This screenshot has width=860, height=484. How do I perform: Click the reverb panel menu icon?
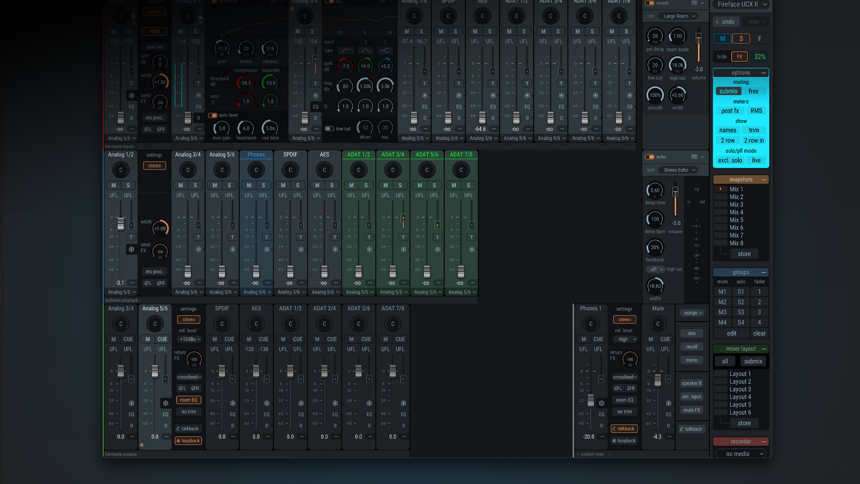(x=695, y=3)
